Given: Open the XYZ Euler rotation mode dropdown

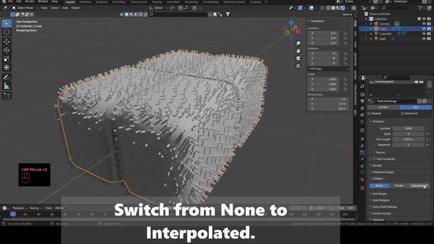Looking at the screenshot, I should pos(328,69).
